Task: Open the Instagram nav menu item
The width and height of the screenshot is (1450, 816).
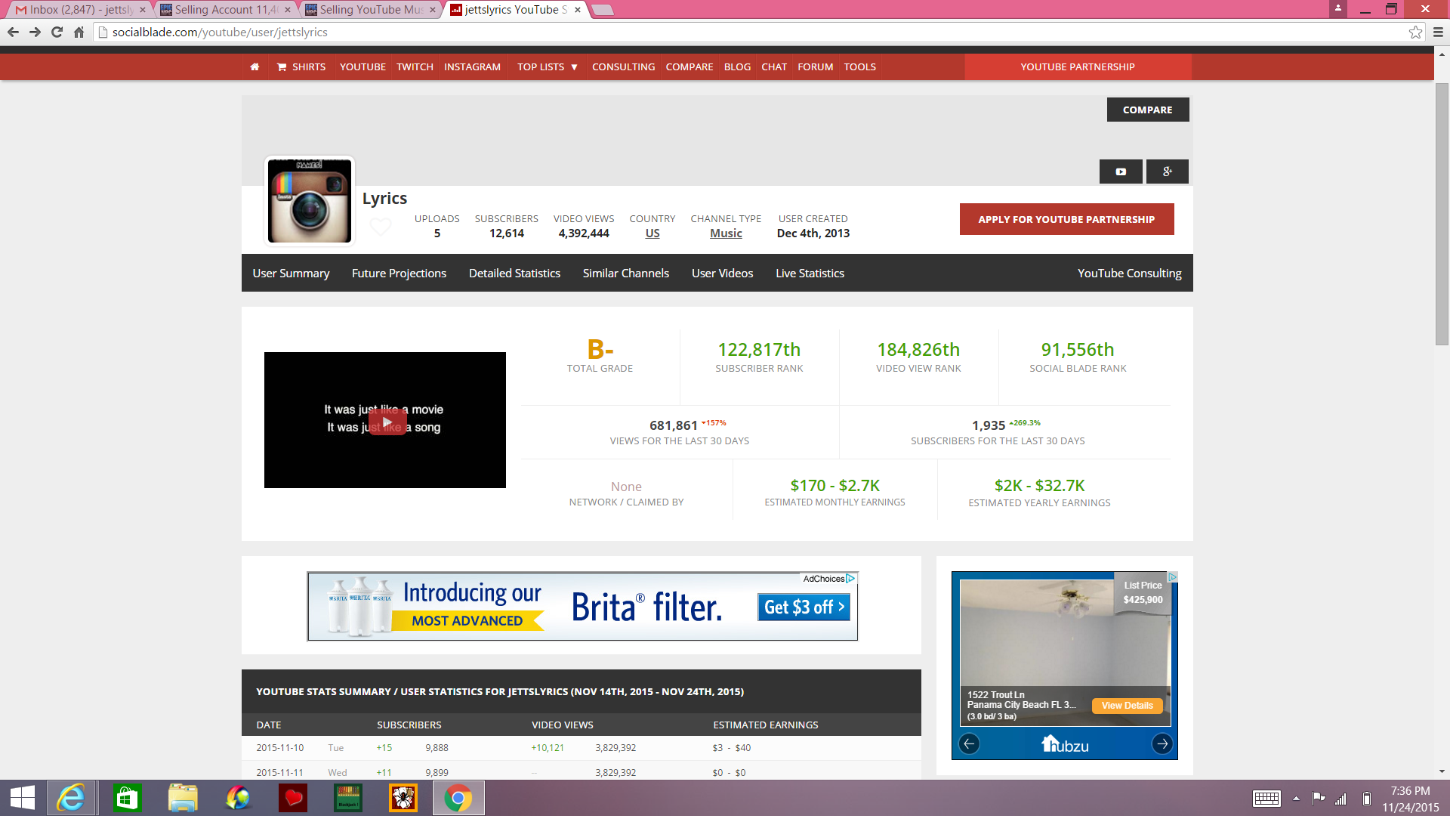Action: pos(472,66)
